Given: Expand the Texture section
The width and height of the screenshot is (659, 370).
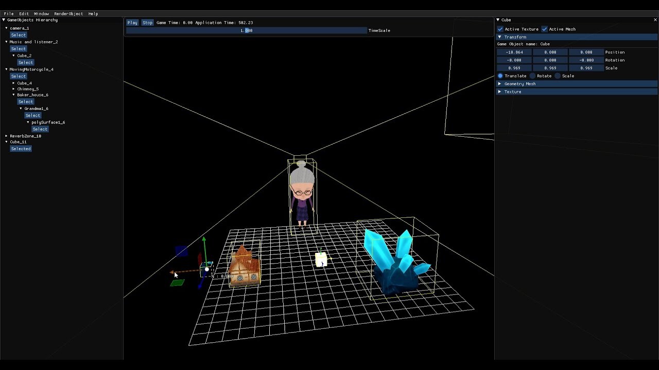Looking at the screenshot, I should (499, 91).
